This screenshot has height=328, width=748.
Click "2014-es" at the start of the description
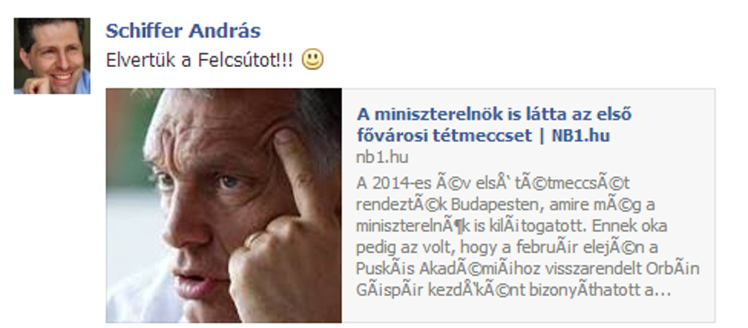tap(401, 183)
